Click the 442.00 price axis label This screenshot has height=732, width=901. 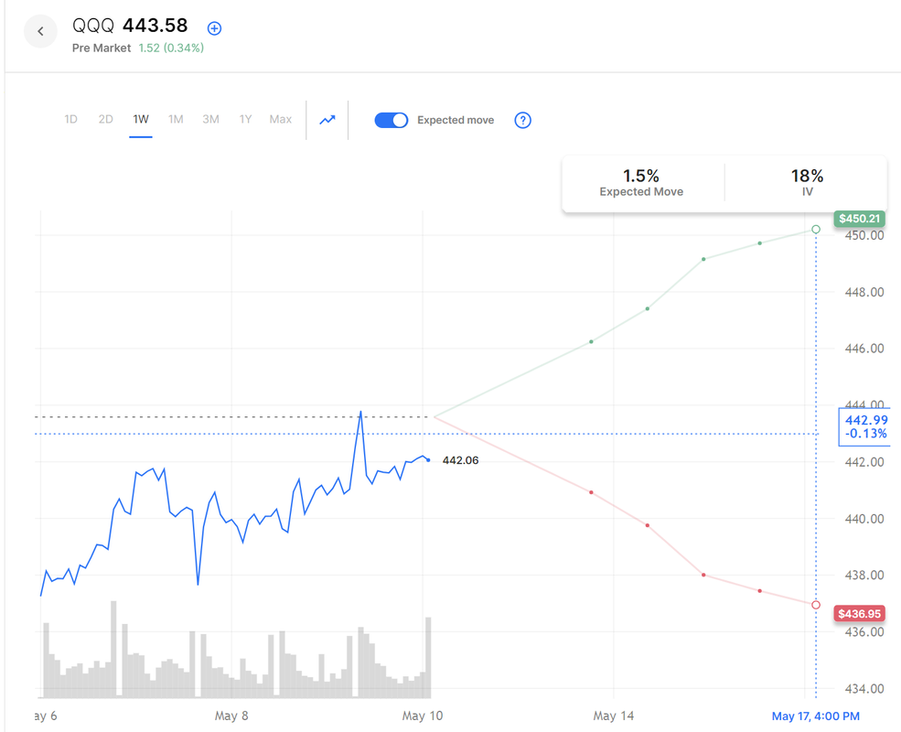click(x=864, y=462)
